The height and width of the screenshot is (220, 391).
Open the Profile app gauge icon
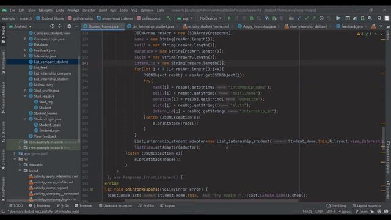266,18
